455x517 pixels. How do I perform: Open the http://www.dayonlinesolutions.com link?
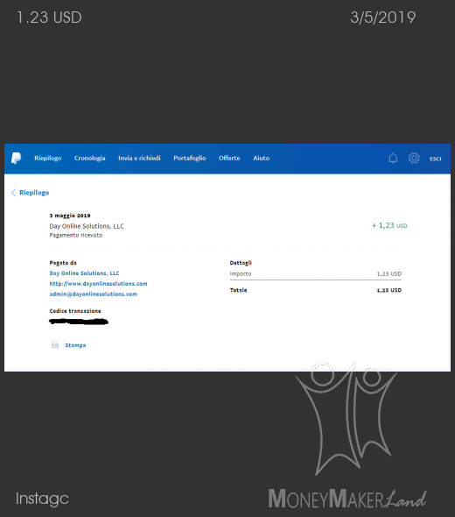coord(99,284)
